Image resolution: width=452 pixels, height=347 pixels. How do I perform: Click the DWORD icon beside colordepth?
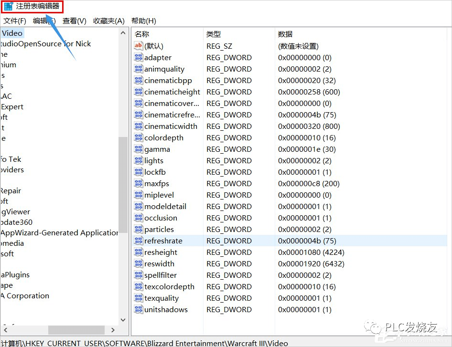coord(138,138)
